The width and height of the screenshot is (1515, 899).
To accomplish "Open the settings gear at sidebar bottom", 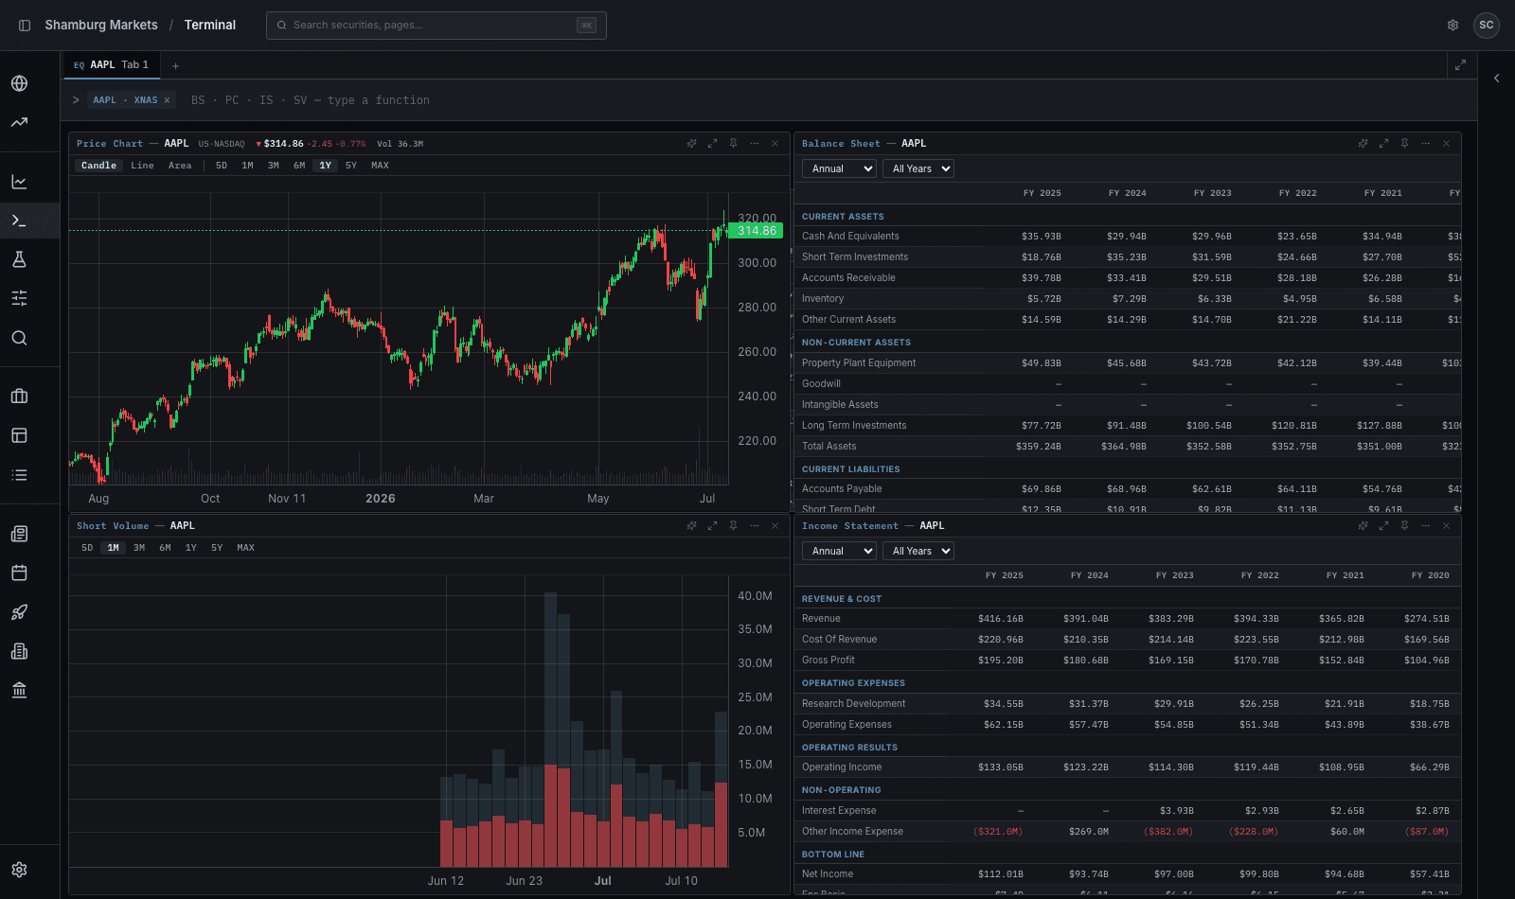I will 19,870.
